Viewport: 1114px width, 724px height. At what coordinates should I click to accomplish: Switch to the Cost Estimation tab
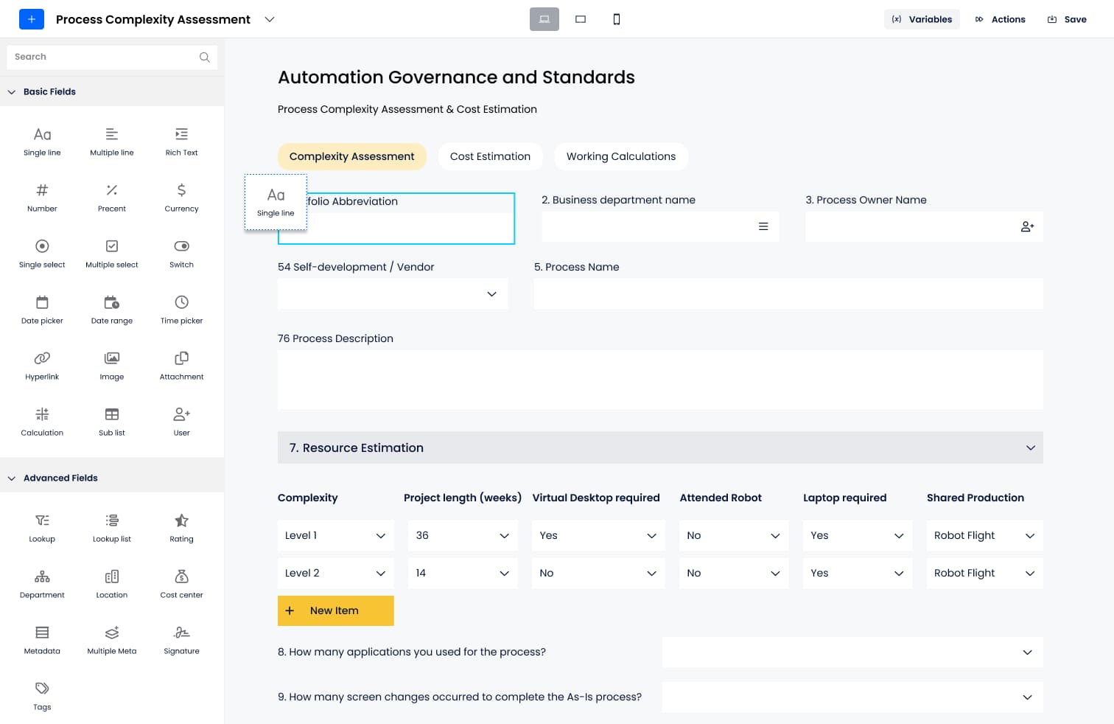490,156
